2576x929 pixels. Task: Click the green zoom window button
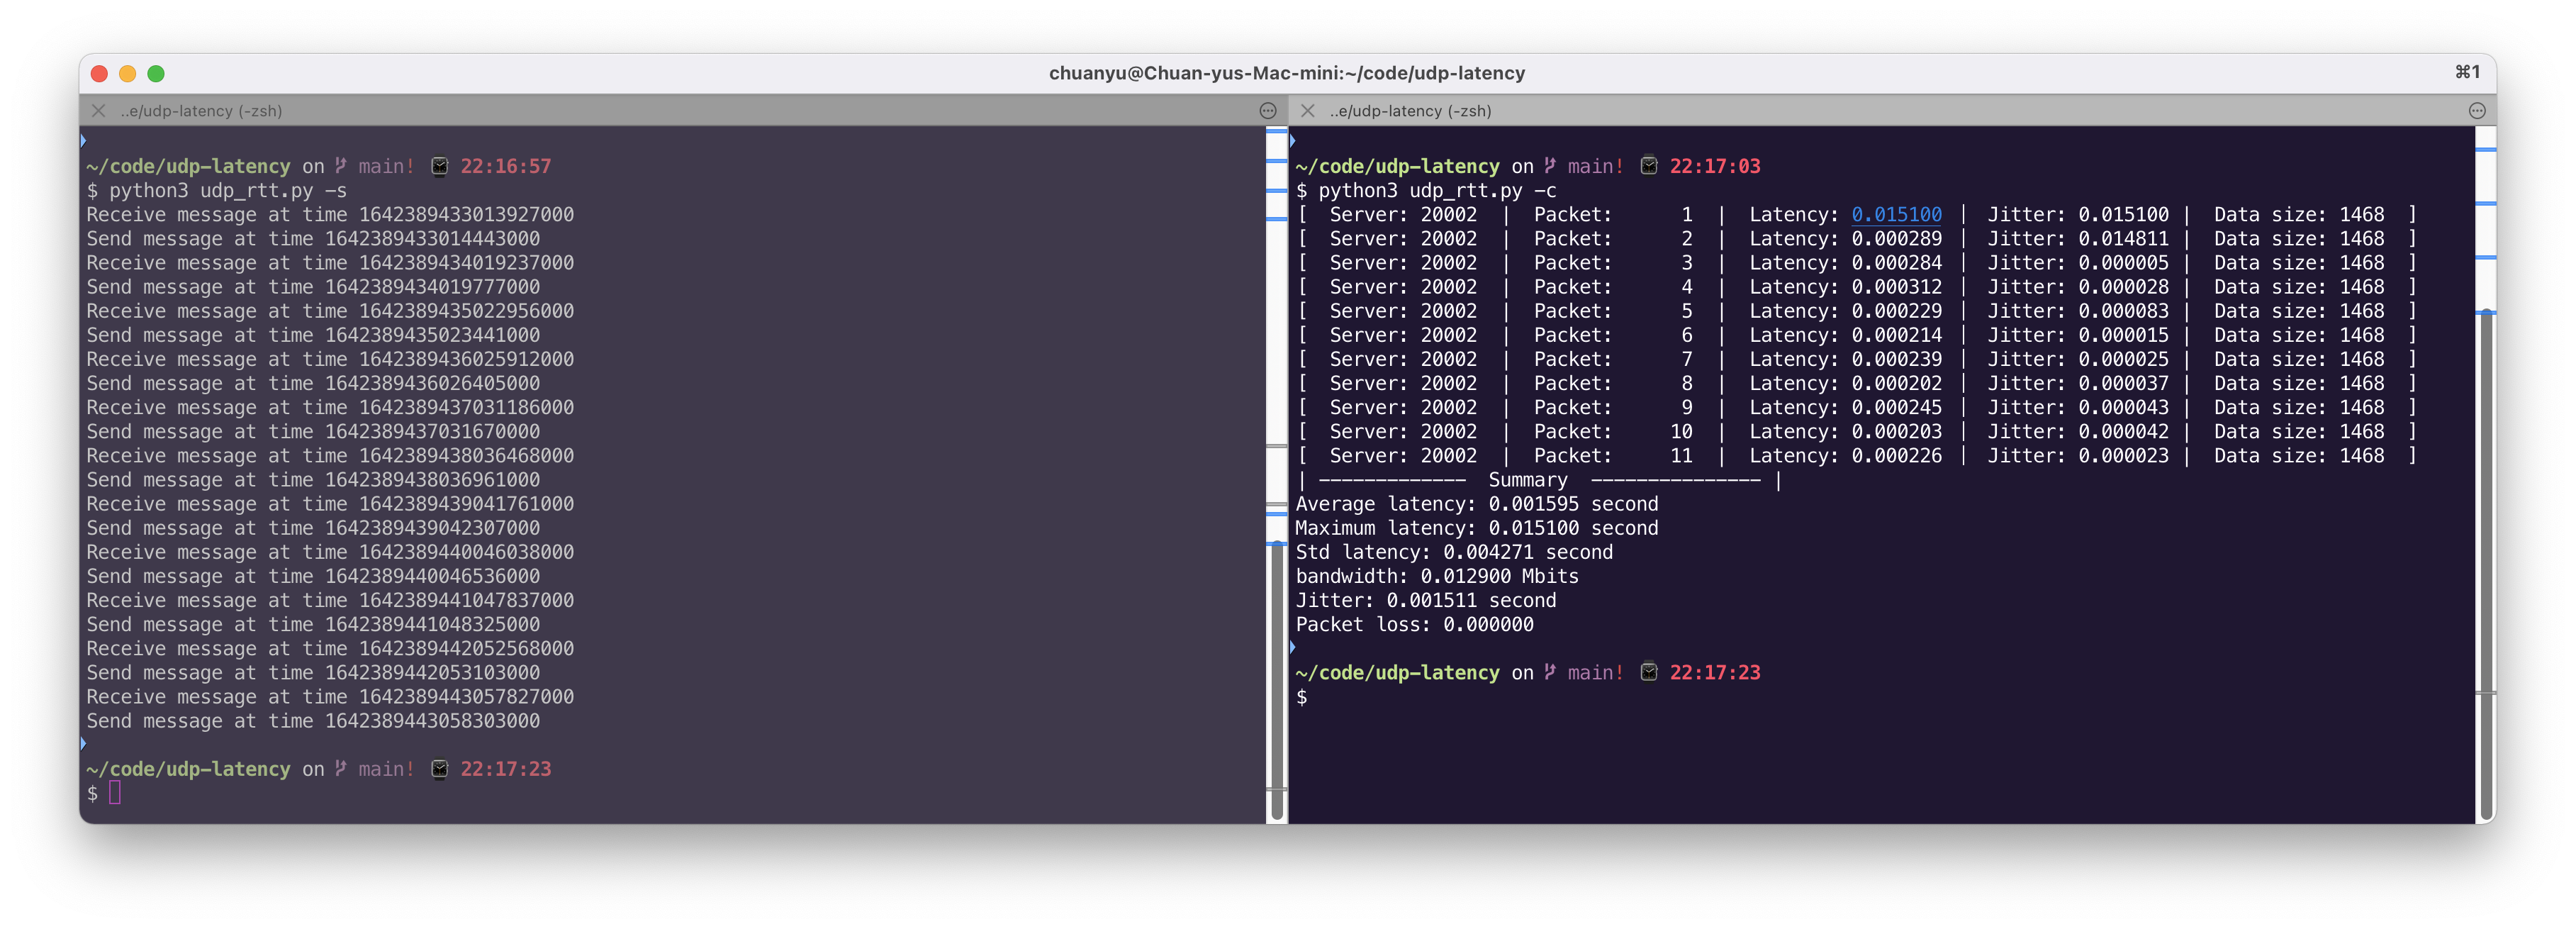pos(156,73)
